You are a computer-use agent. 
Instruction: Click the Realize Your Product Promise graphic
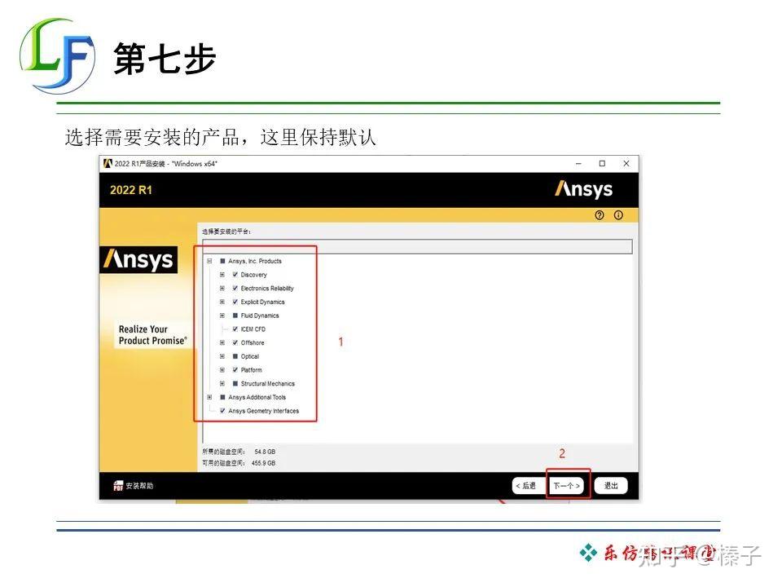point(152,334)
